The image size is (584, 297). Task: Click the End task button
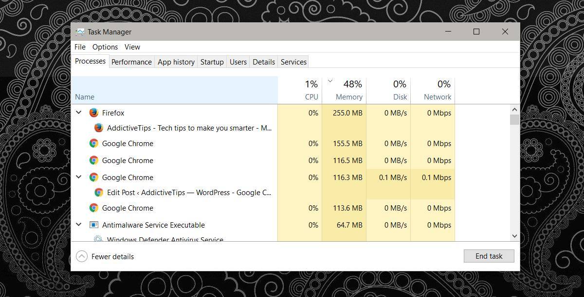point(489,256)
